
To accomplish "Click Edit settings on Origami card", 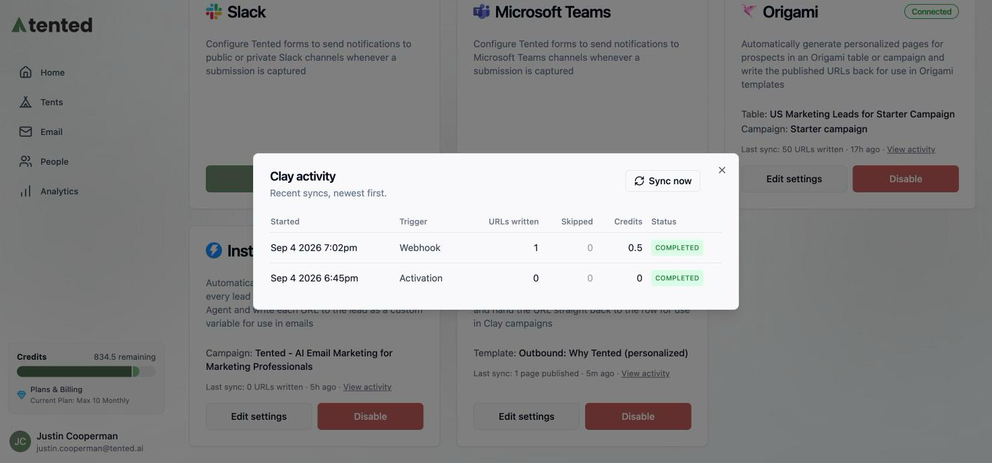I will point(794,179).
